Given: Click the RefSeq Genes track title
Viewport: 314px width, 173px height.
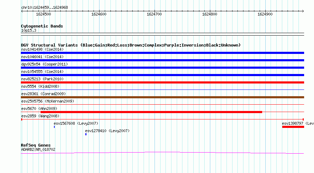Looking at the screenshot, I should 36,145.
